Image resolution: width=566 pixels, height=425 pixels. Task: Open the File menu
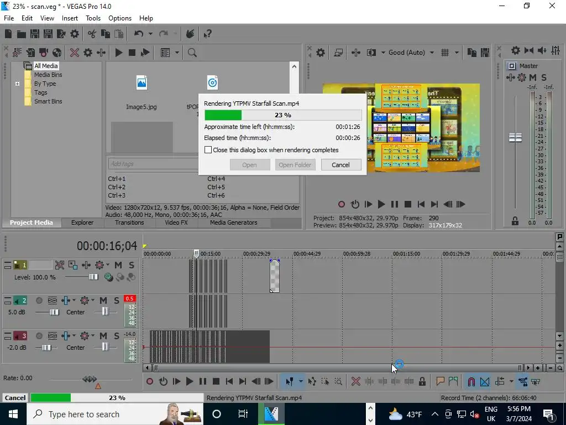pyautogui.click(x=9, y=18)
